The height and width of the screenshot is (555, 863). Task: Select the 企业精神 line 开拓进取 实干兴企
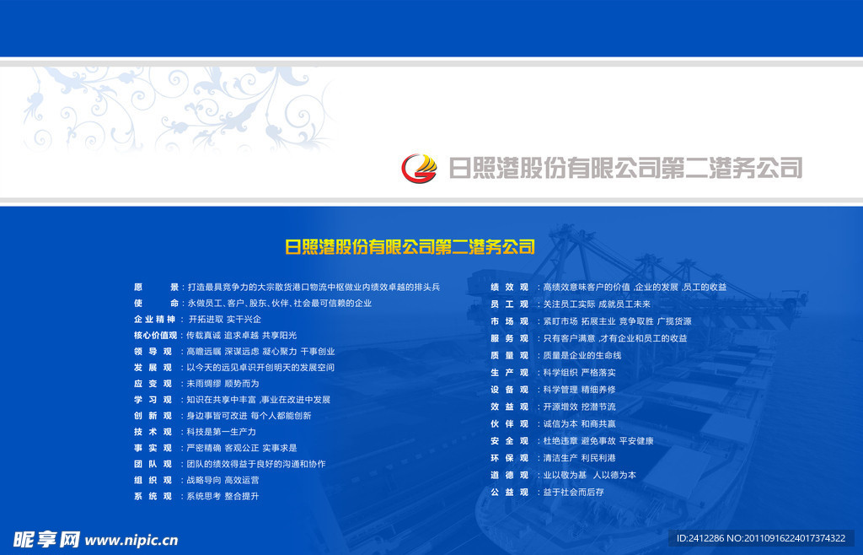[197, 320]
